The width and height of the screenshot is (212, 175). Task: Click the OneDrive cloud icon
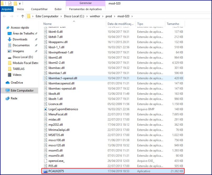pos(8,83)
